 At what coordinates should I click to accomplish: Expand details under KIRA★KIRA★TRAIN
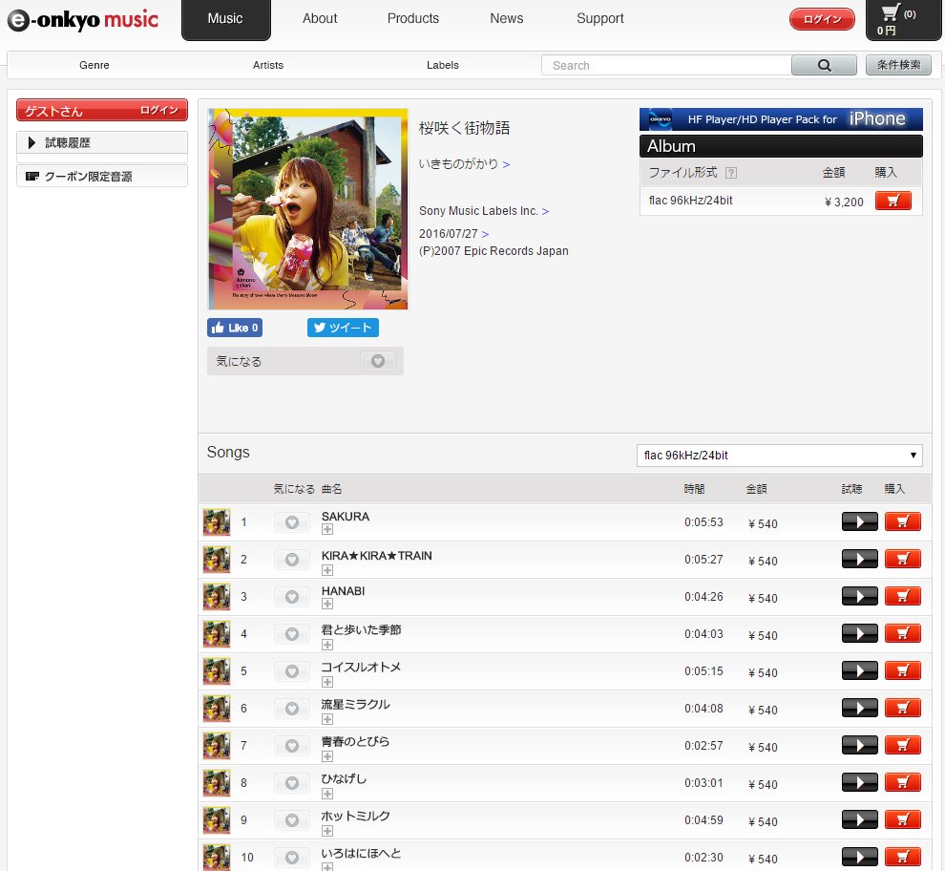(327, 570)
